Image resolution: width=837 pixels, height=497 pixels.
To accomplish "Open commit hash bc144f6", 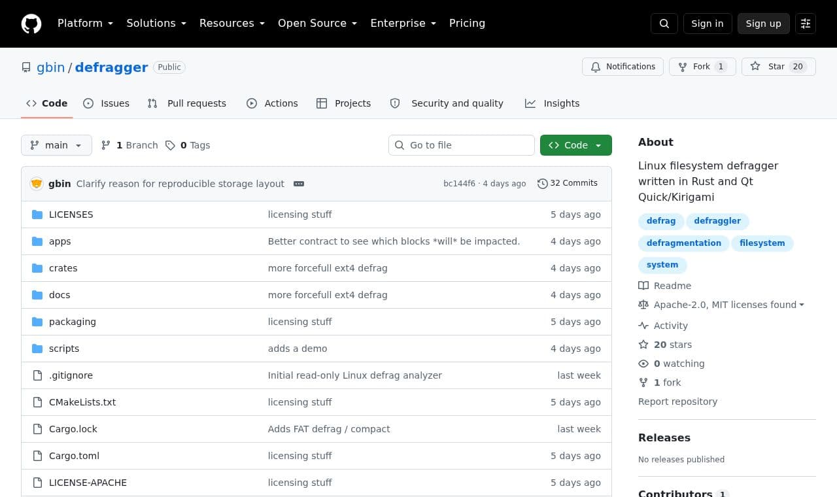I will click(x=459, y=184).
